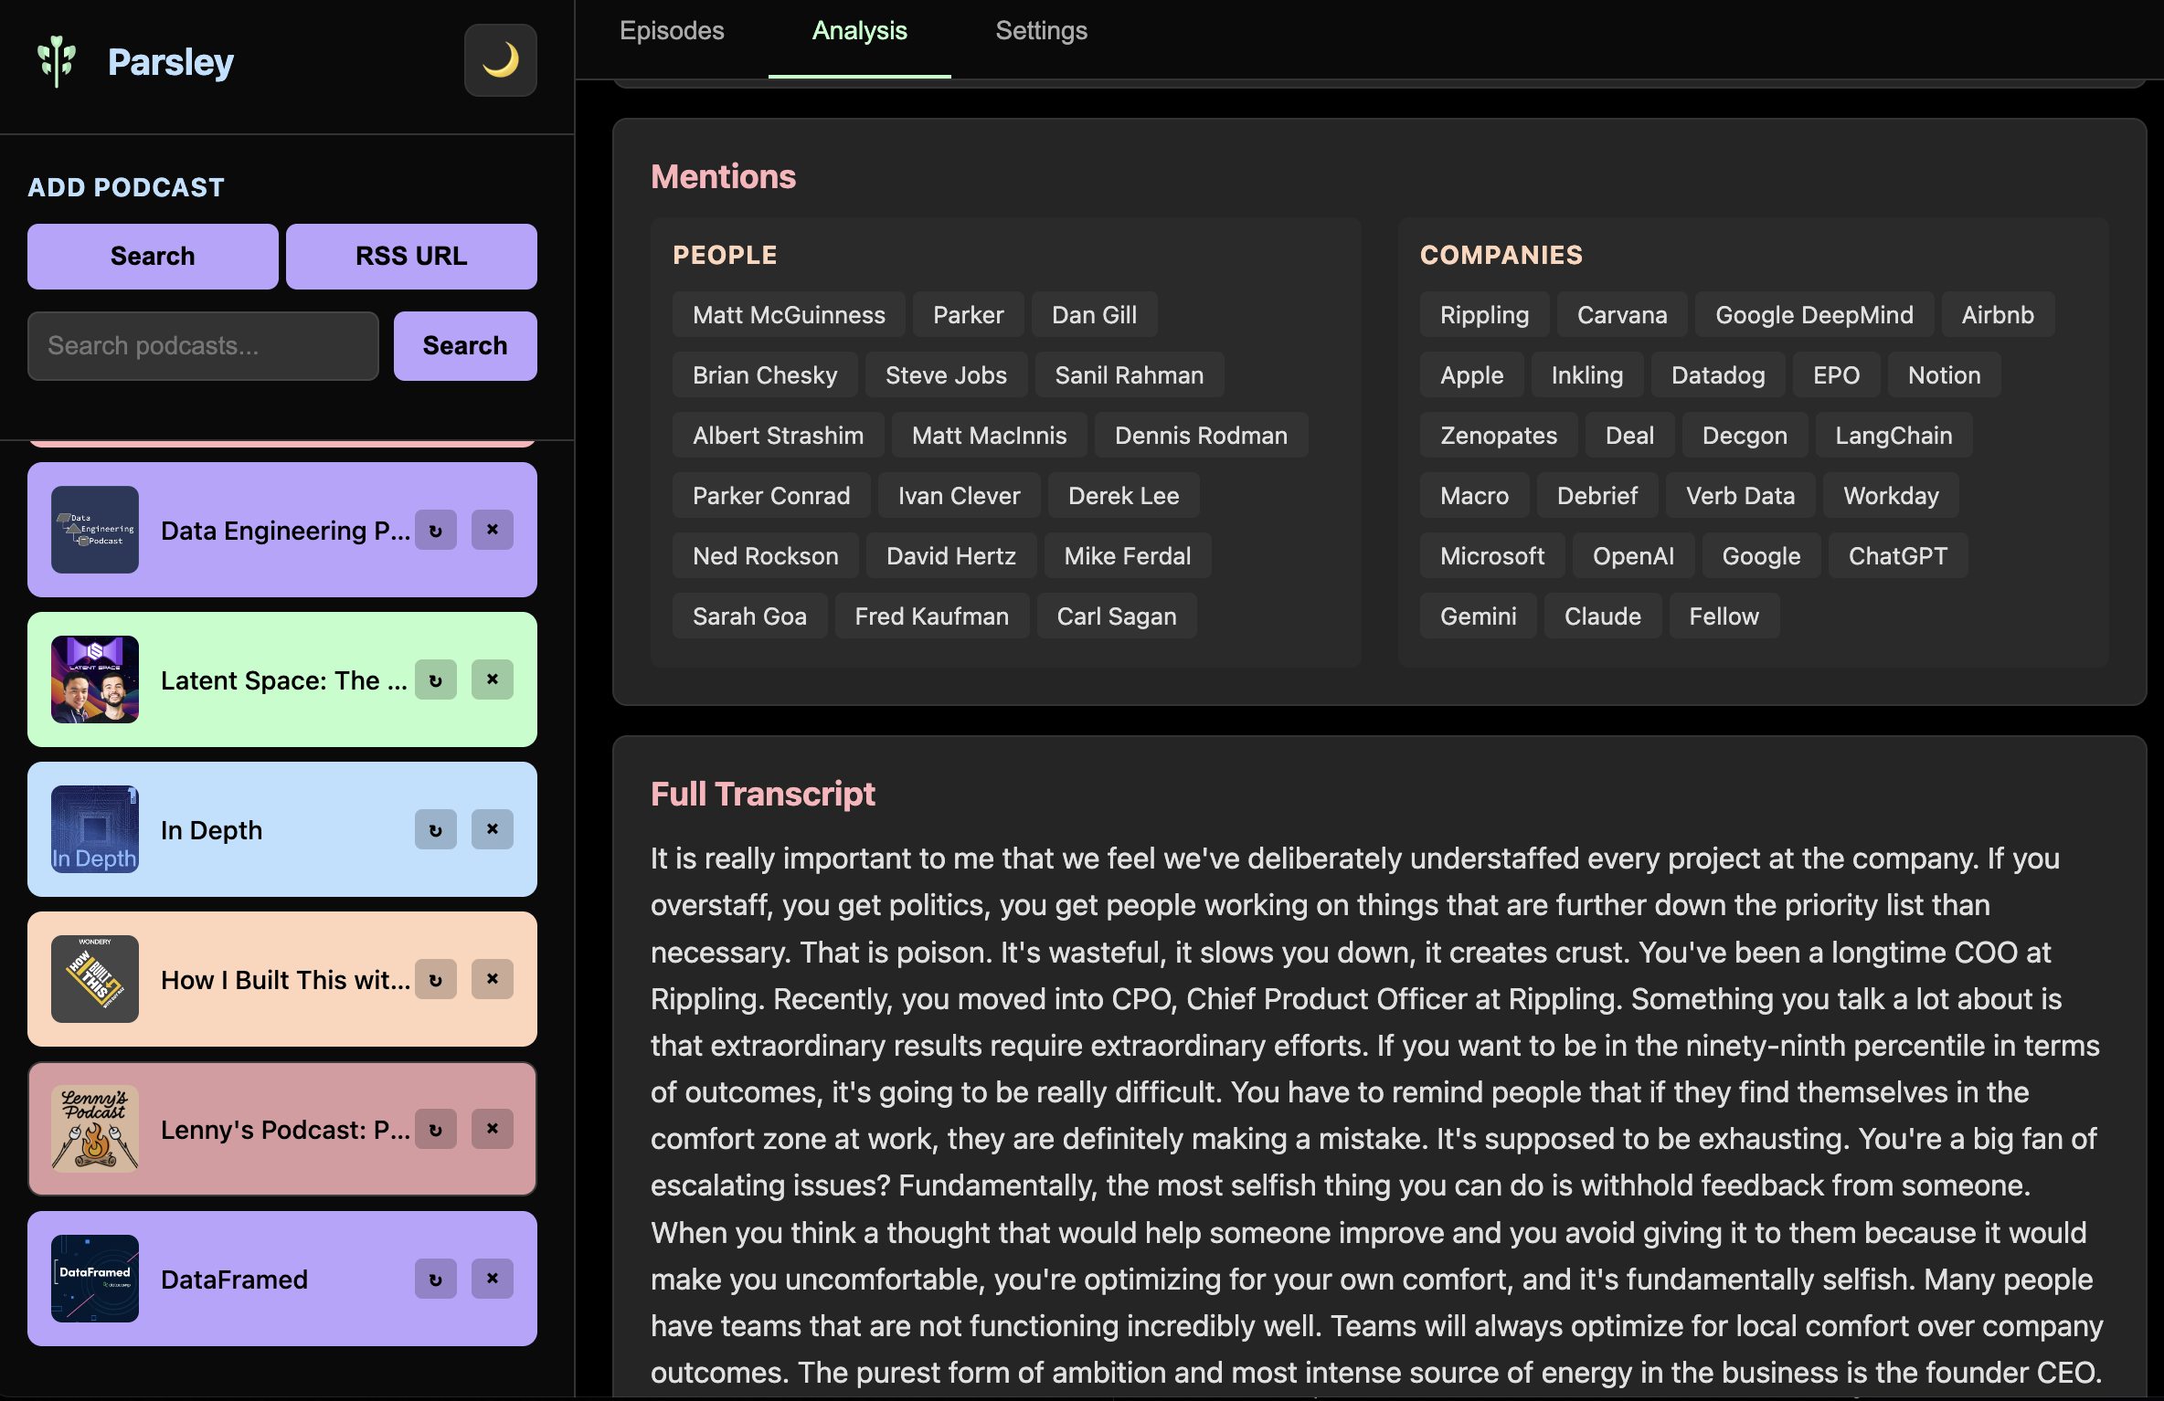Refresh the Data Engineering Podcast feed
The height and width of the screenshot is (1401, 2164).
[x=436, y=530]
